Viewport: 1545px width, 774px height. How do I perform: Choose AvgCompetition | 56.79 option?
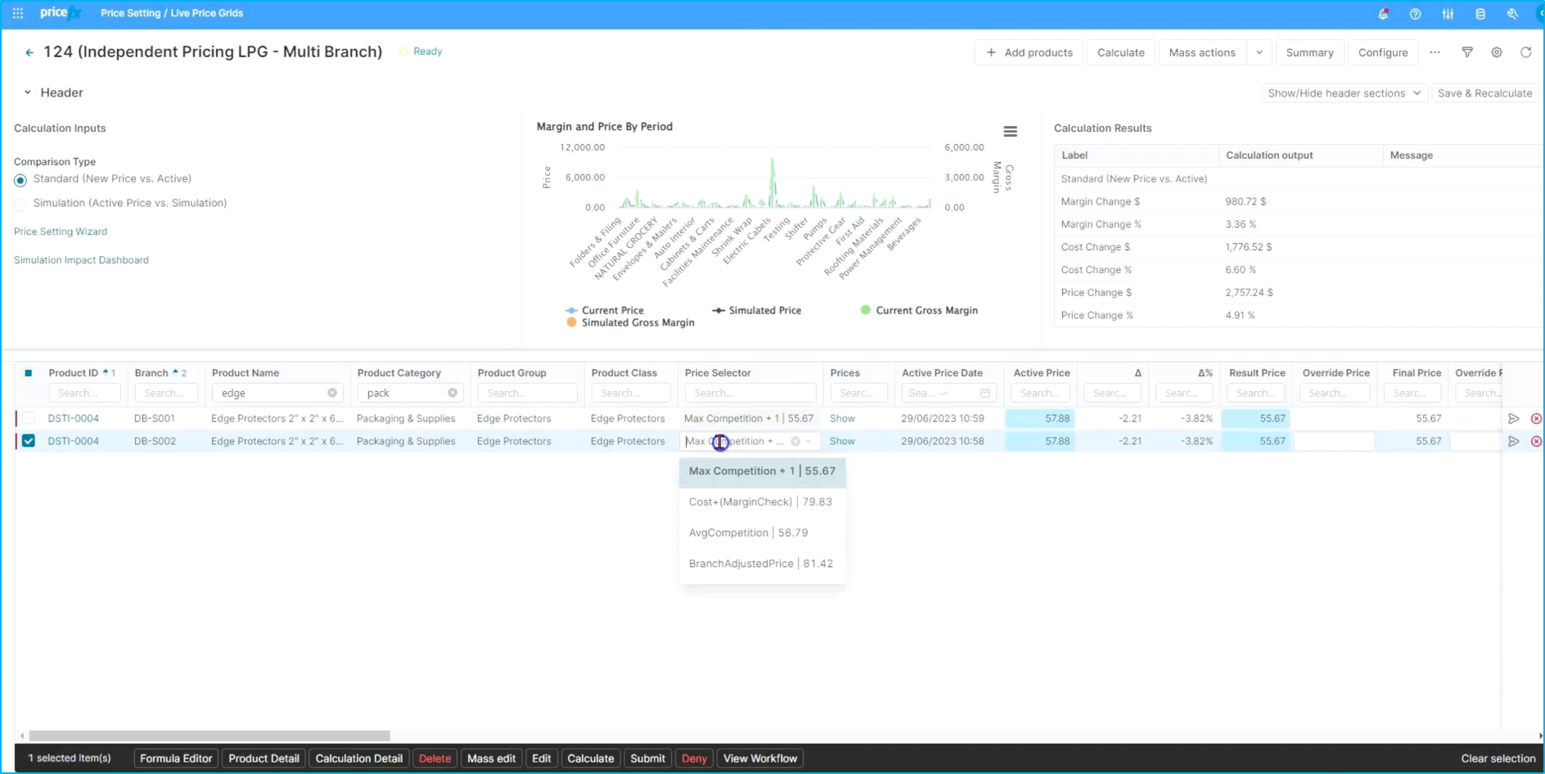[x=748, y=533]
